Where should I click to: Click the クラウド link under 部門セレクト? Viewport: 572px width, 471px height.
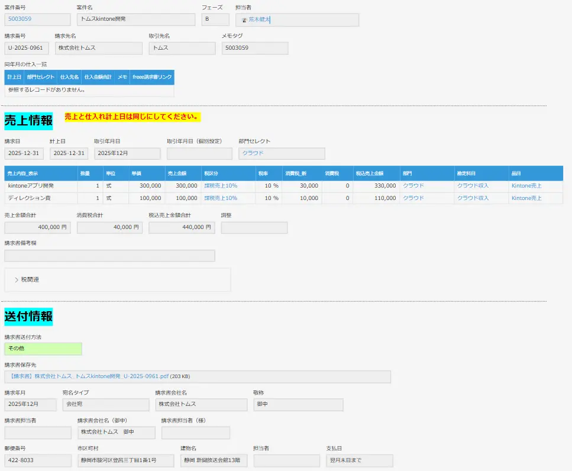click(253, 153)
